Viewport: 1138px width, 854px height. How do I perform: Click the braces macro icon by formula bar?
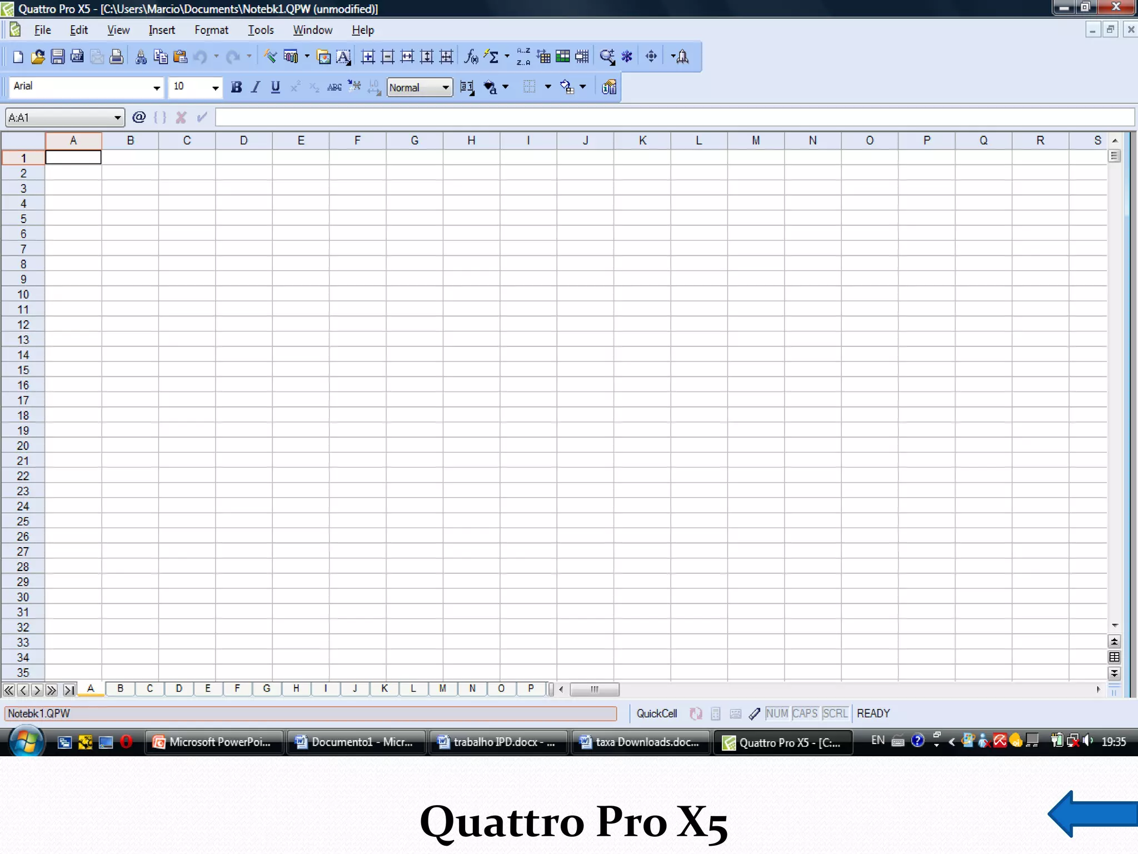160,117
